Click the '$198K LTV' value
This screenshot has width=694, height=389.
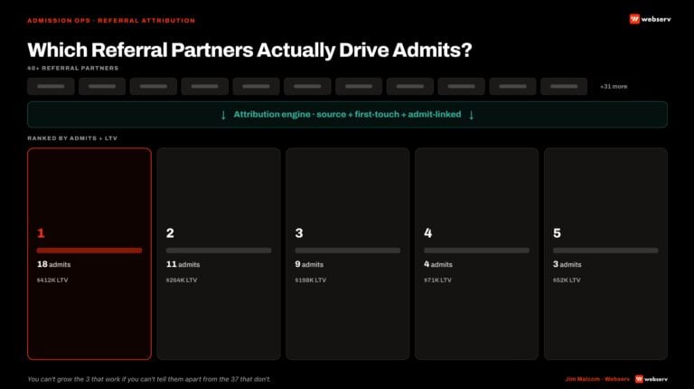tap(311, 280)
